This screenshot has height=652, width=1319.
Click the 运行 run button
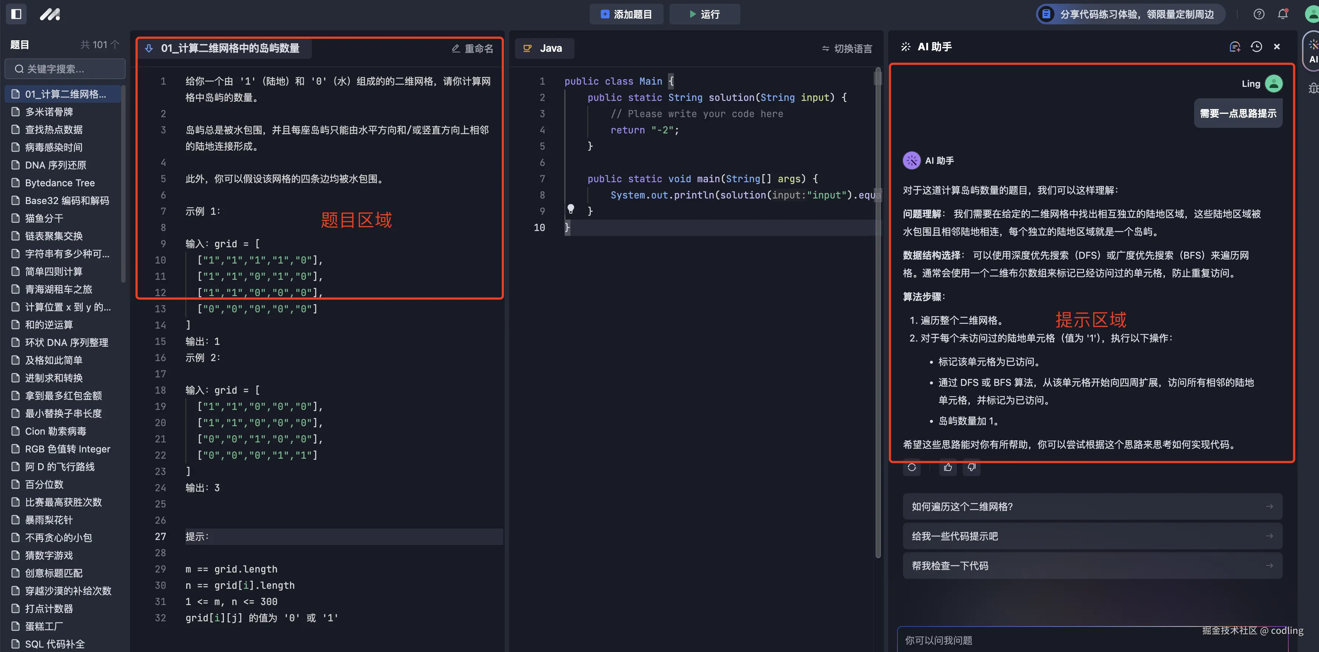(704, 14)
